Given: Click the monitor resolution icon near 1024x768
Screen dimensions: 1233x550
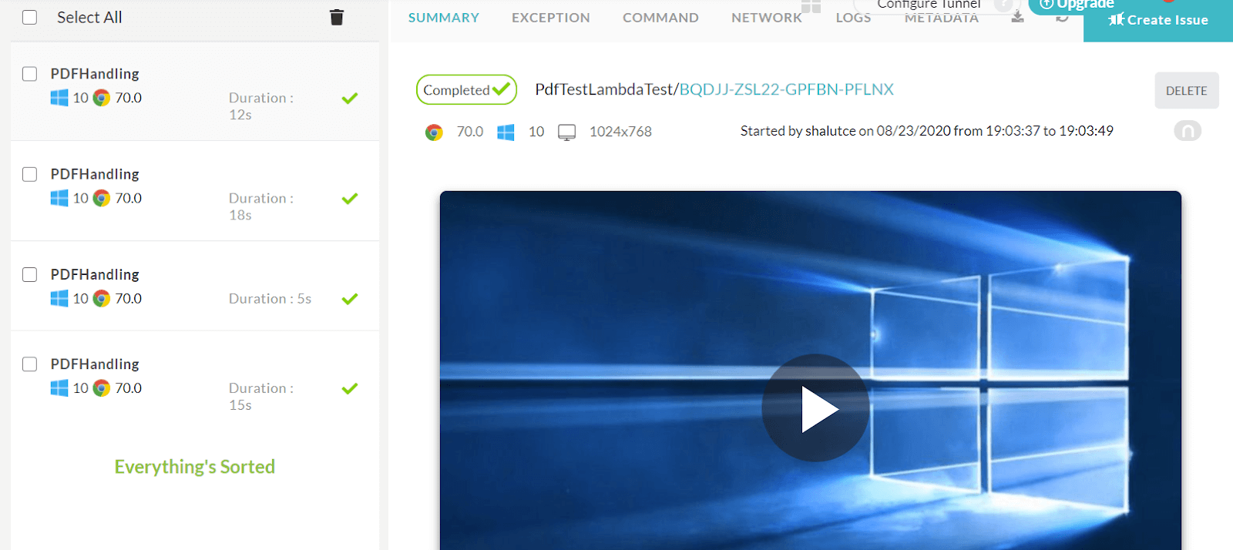Looking at the screenshot, I should 566,132.
